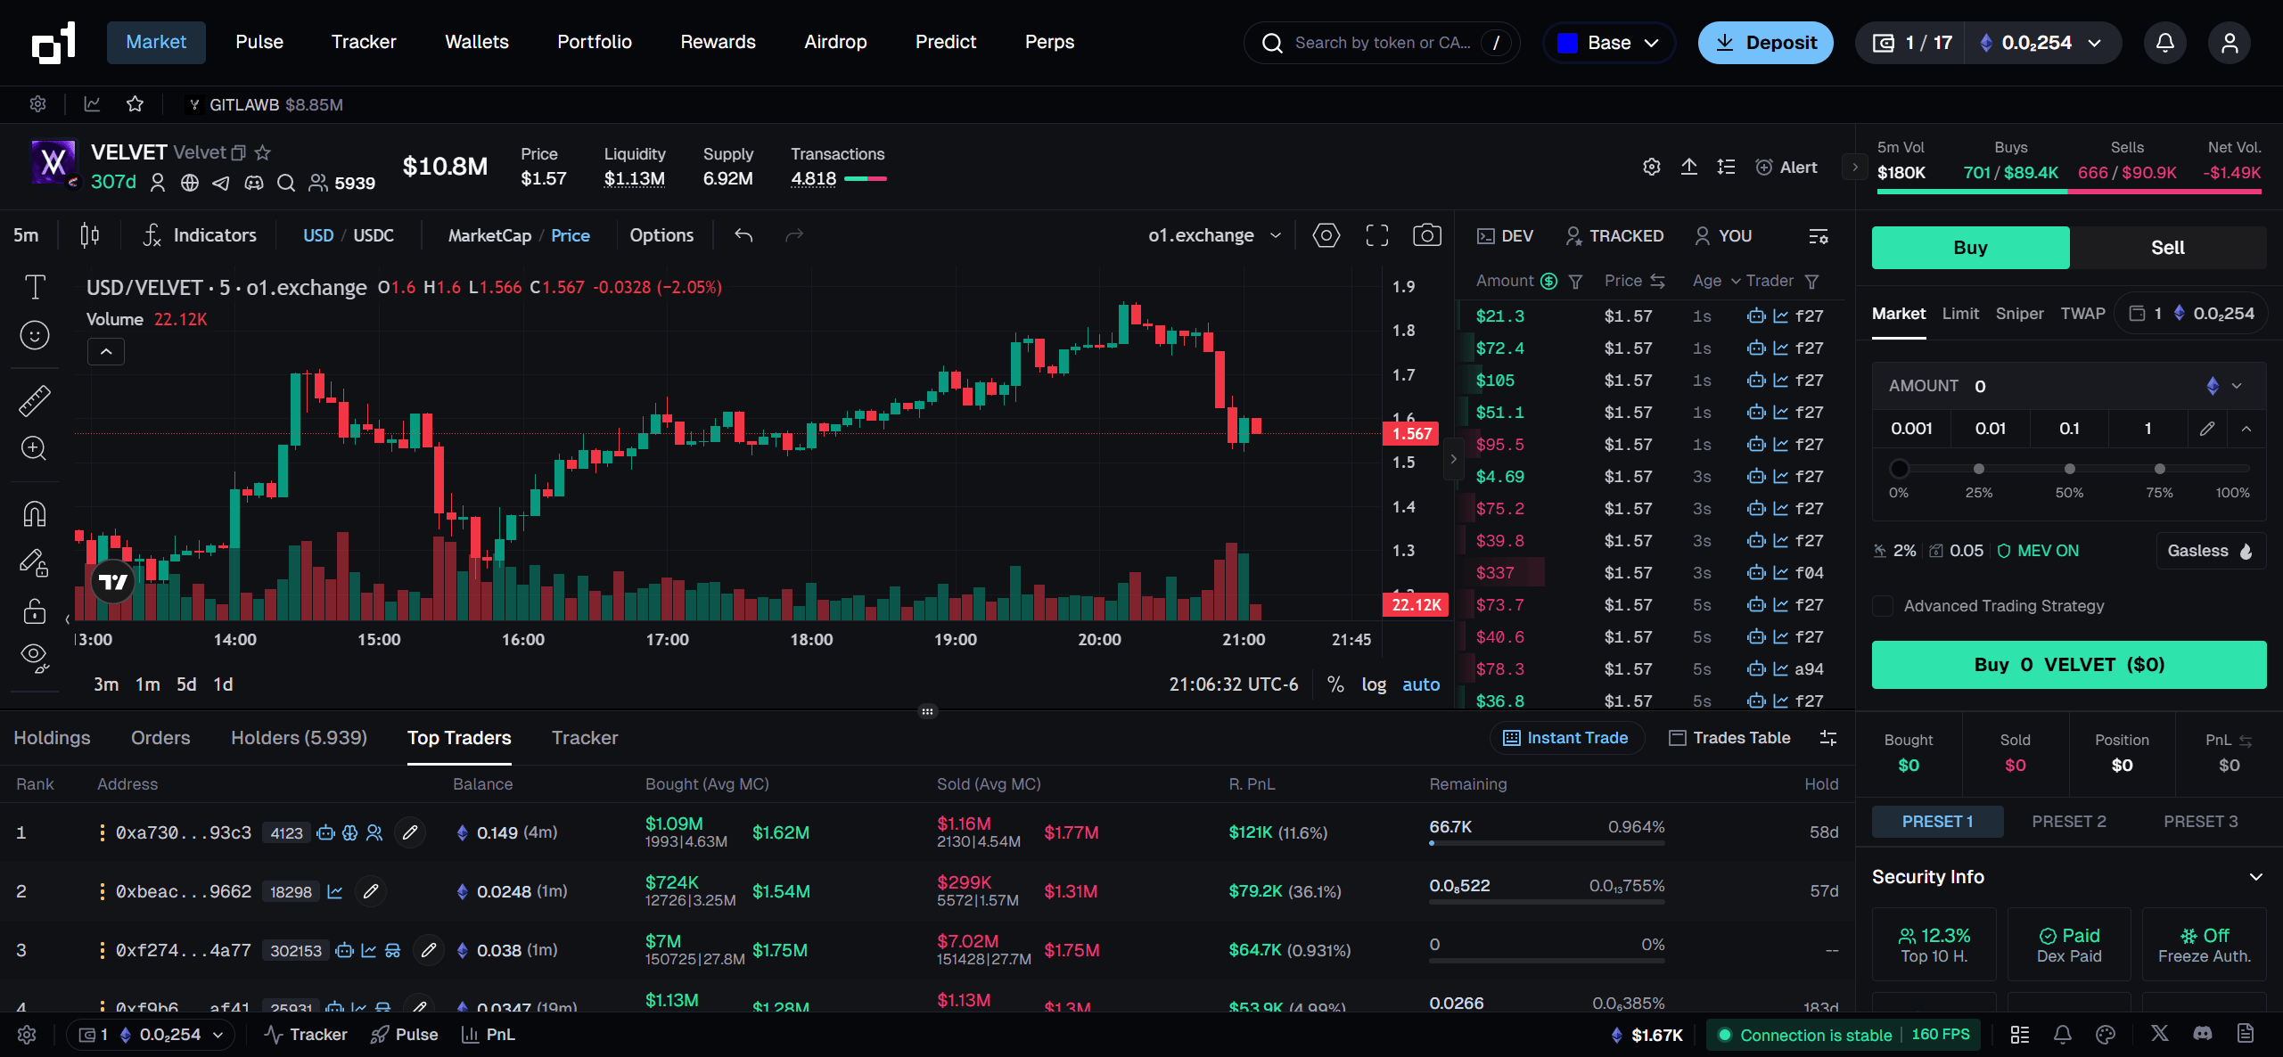Open notifications bell in top bar
This screenshot has height=1057, width=2283.
coord(2165,43)
